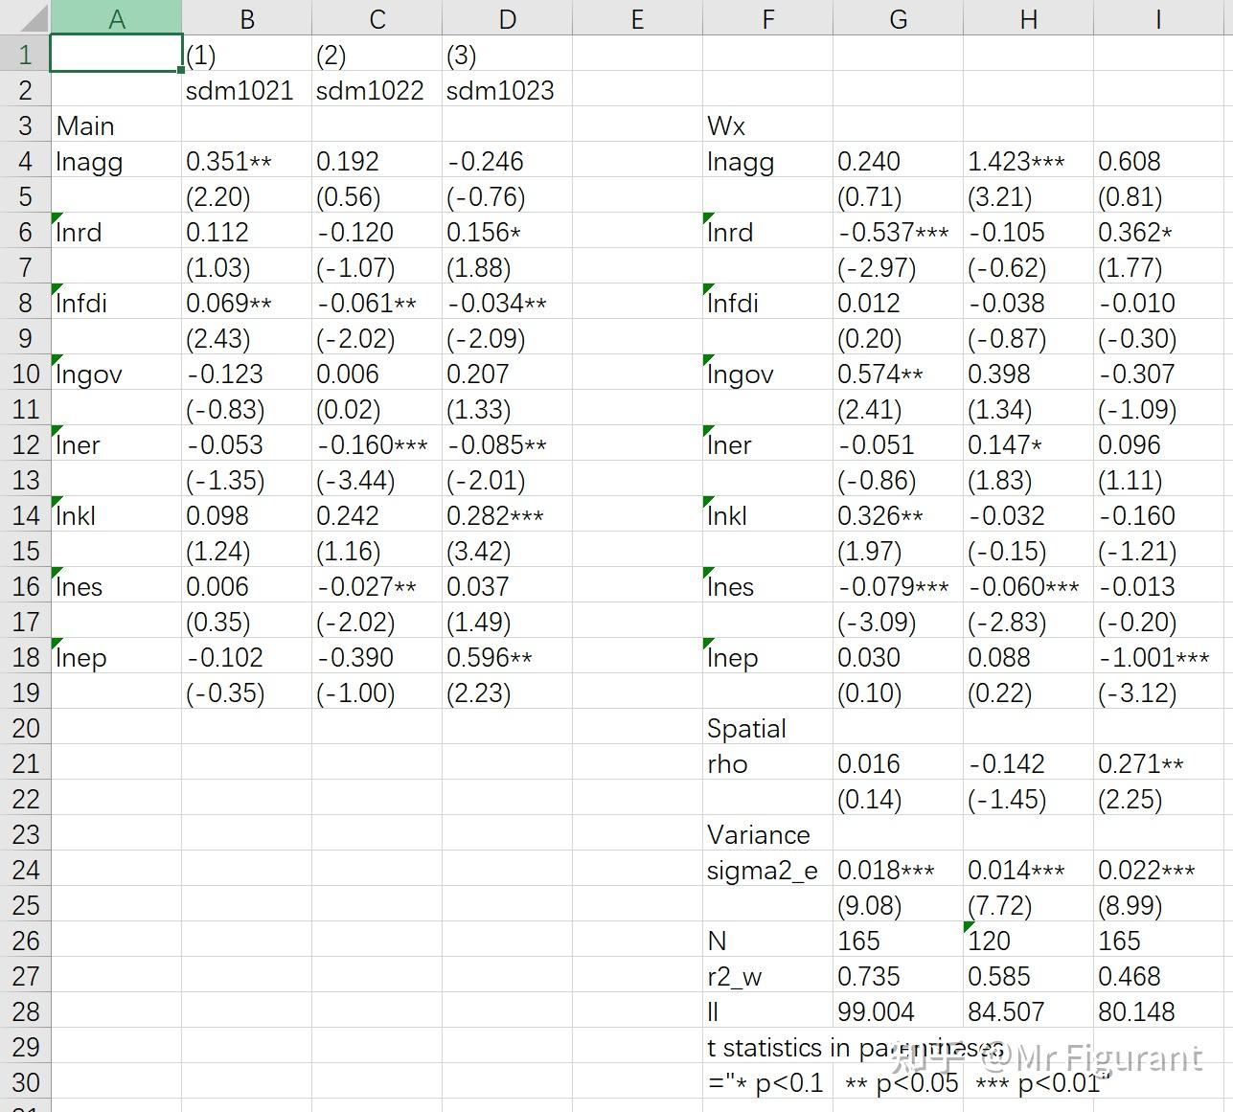The height and width of the screenshot is (1112, 1233).
Task: Click cell with value (9.08)
Action: [x=898, y=904]
